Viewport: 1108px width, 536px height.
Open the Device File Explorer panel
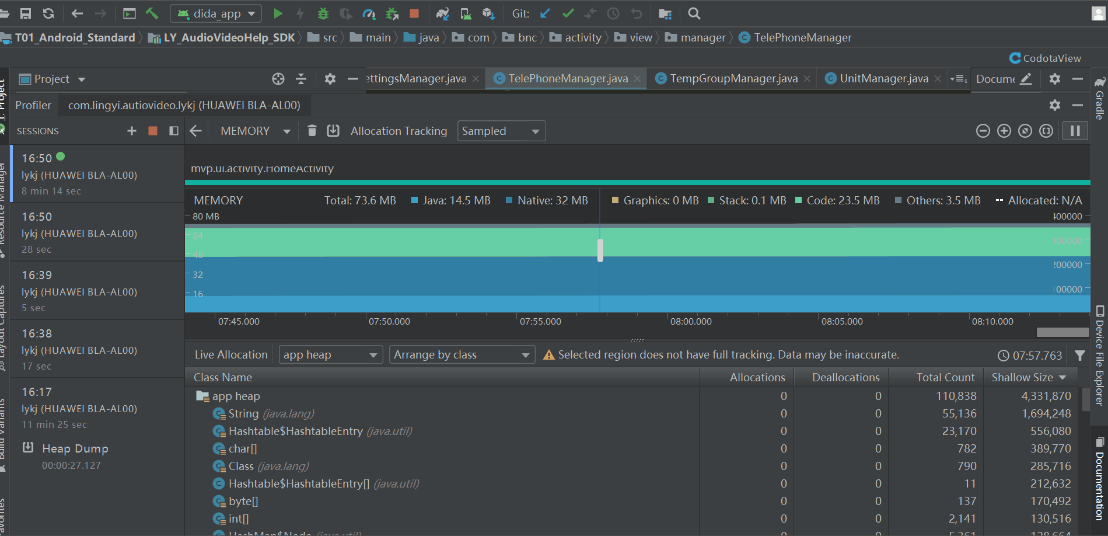(x=1100, y=355)
